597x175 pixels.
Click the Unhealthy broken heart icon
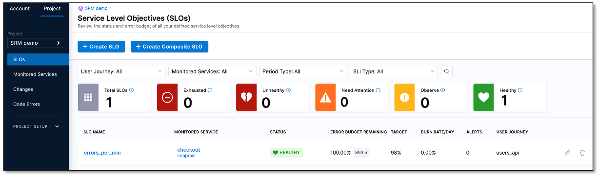tap(246, 97)
